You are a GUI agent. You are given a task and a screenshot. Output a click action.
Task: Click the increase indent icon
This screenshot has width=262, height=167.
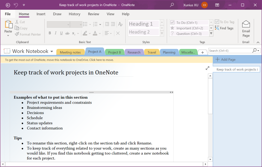pos(113,24)
